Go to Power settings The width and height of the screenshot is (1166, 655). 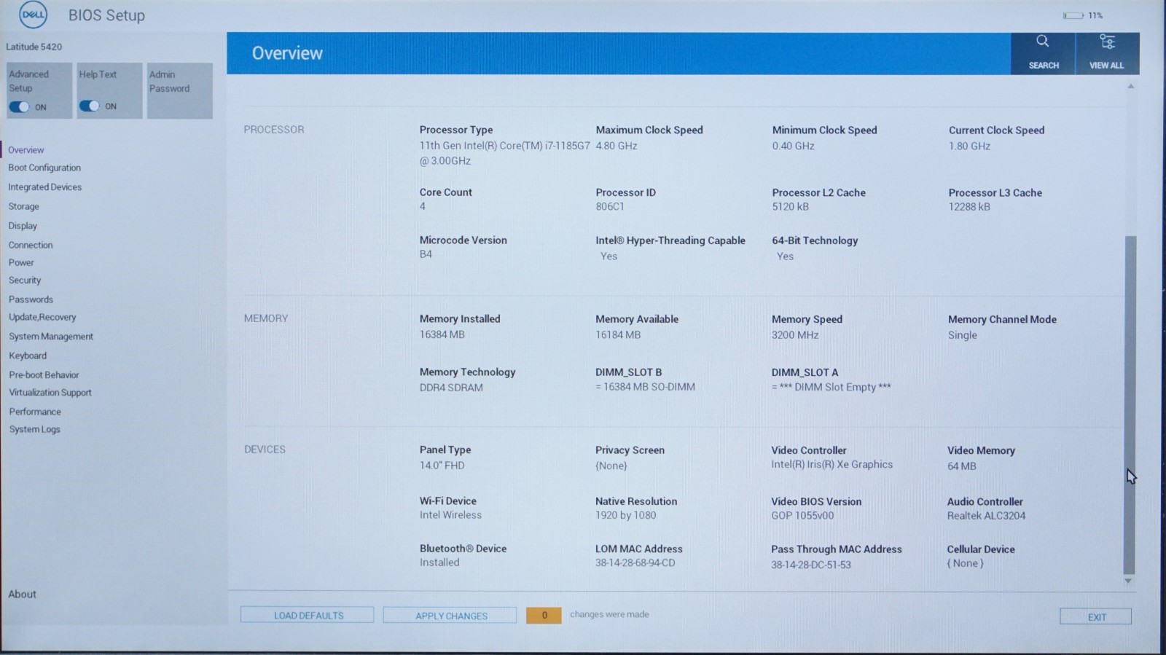pos(21,263)
